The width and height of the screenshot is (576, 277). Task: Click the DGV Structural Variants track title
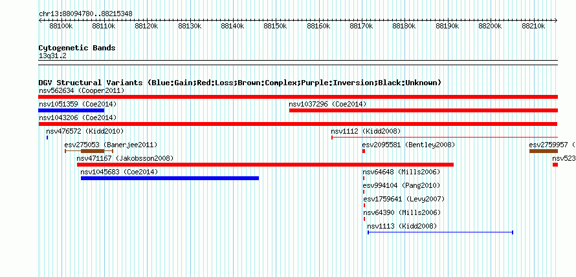[240, 83]
